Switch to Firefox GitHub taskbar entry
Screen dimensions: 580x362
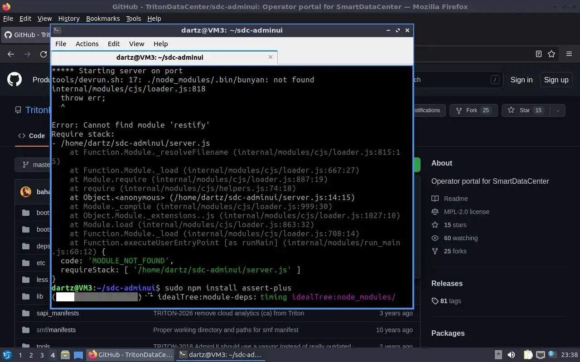pyautogui.click(x=131, y=355)
